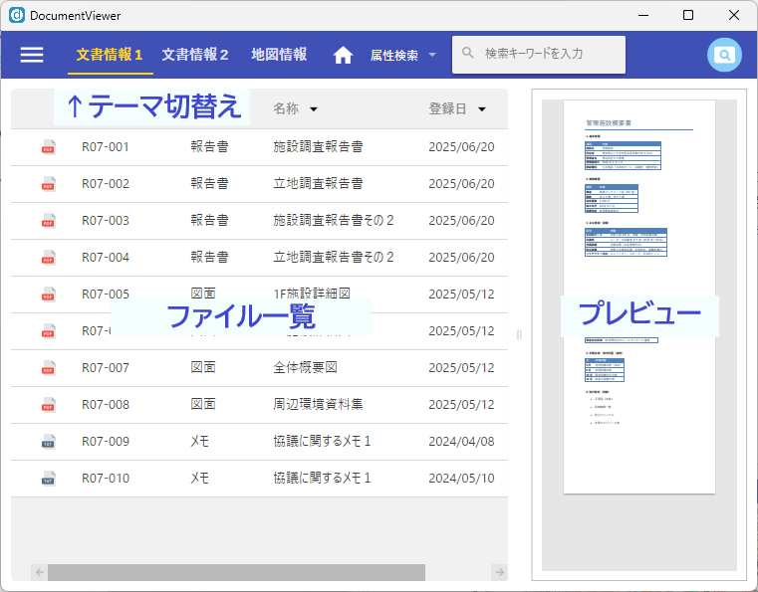This screenshot has height=592, width=758.
Task: Switch to the 文書情報１ tab
Action: (111, 55)
